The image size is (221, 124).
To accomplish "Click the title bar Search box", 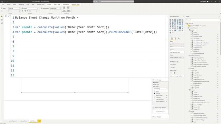I will pos(114,1).
